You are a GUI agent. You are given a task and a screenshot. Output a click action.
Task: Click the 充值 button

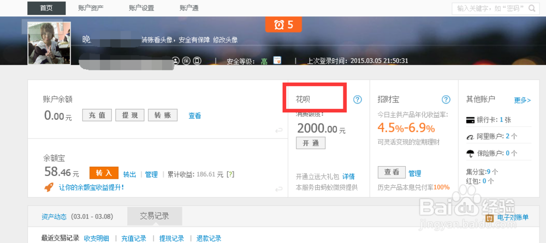click(97, 115)
